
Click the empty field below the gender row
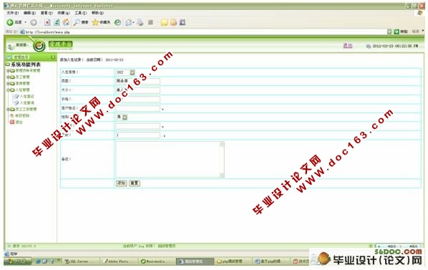click(138, 126)
